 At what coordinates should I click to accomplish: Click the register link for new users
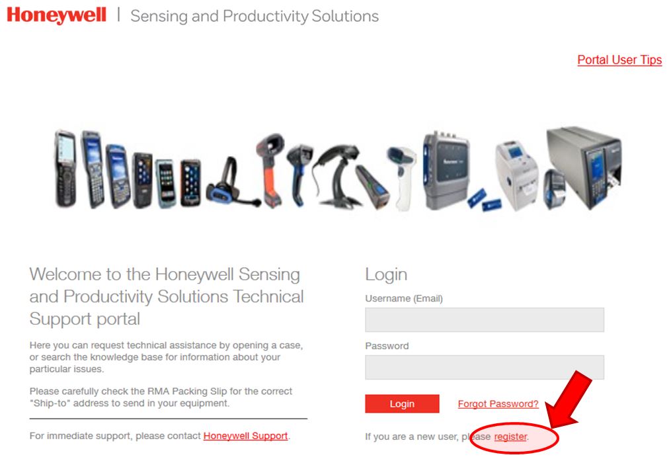[511, 437]
